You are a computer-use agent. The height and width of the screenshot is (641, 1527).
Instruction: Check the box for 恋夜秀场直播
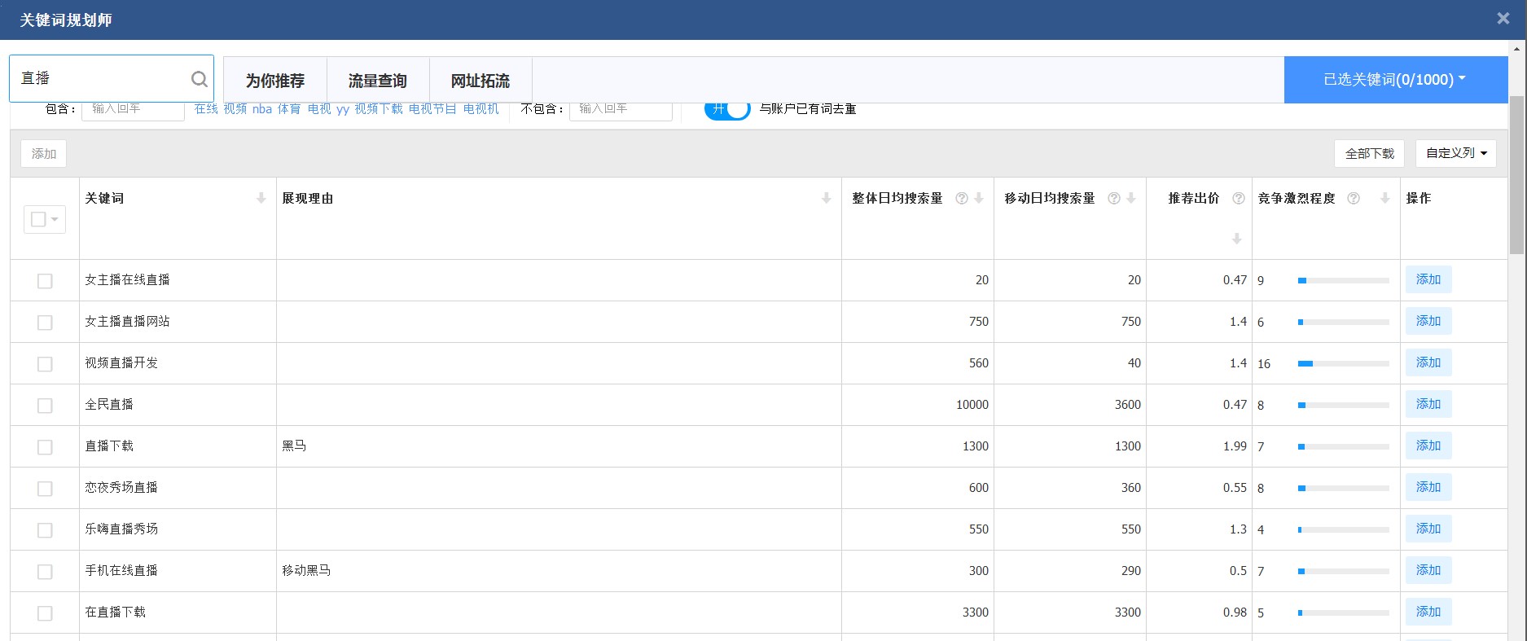pos(45,489)
